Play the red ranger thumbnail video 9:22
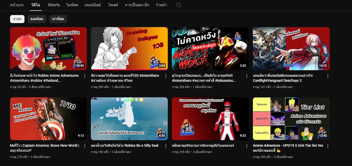Screen dimensions: 352x166 coord(210,119)
